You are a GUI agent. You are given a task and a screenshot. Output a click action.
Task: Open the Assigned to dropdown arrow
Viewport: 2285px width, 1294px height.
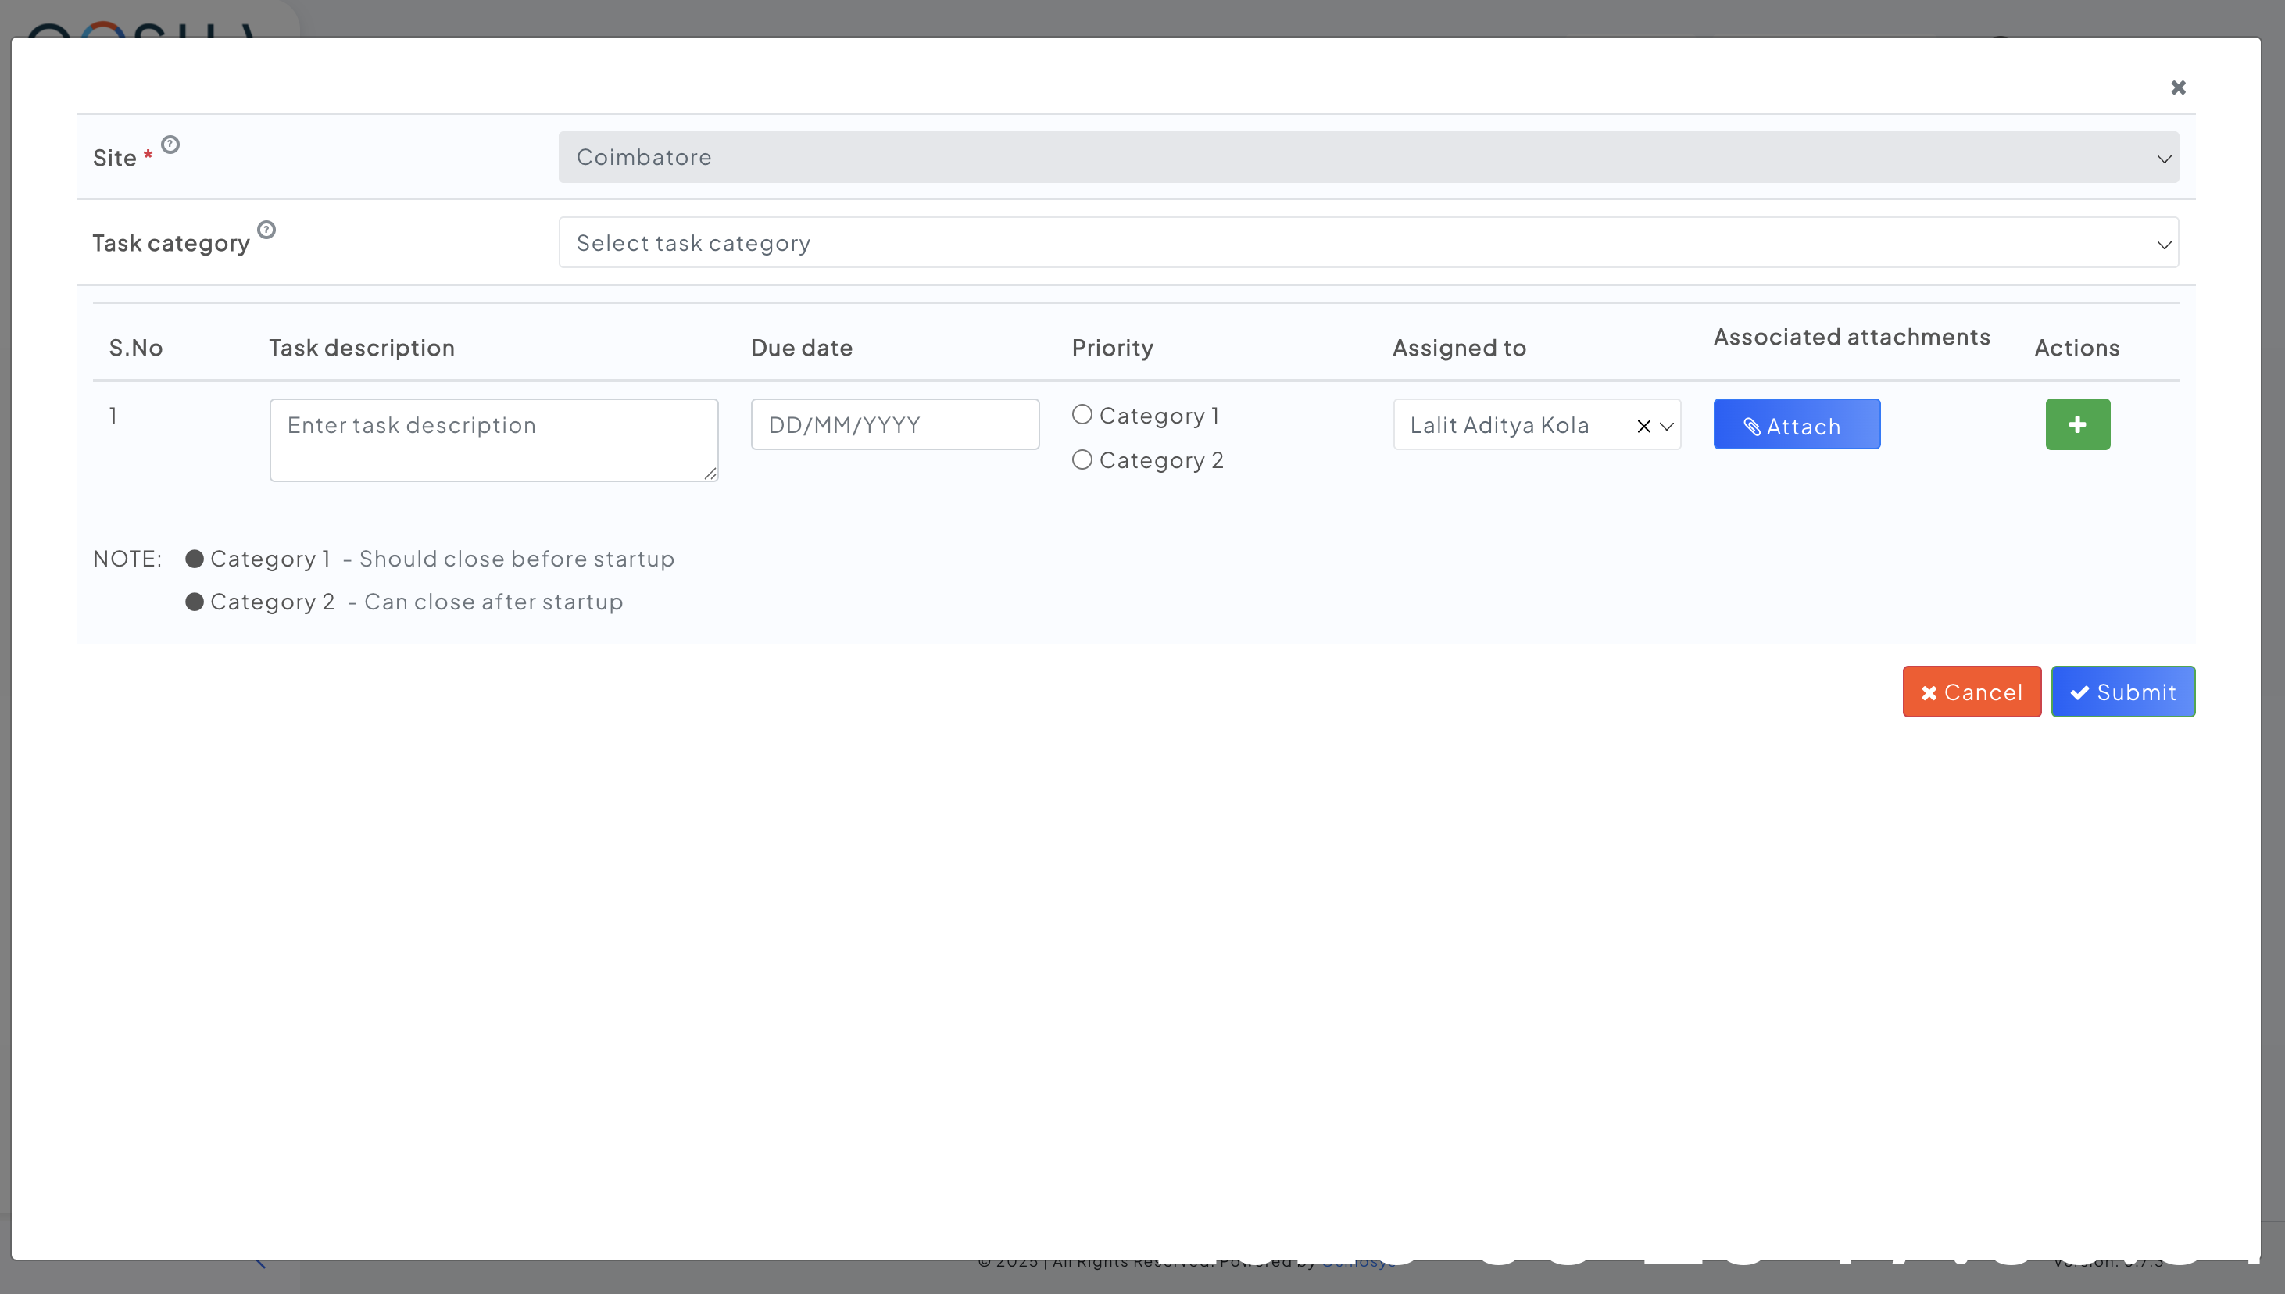click(x=1666, y=426)
